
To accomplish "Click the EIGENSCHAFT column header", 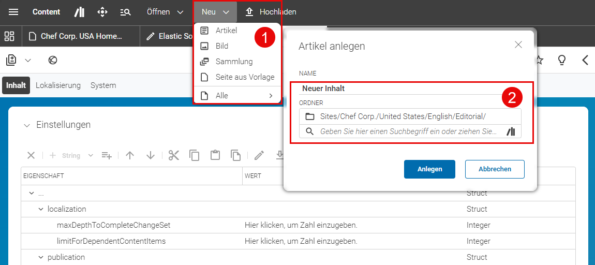I will coord(131,176).
